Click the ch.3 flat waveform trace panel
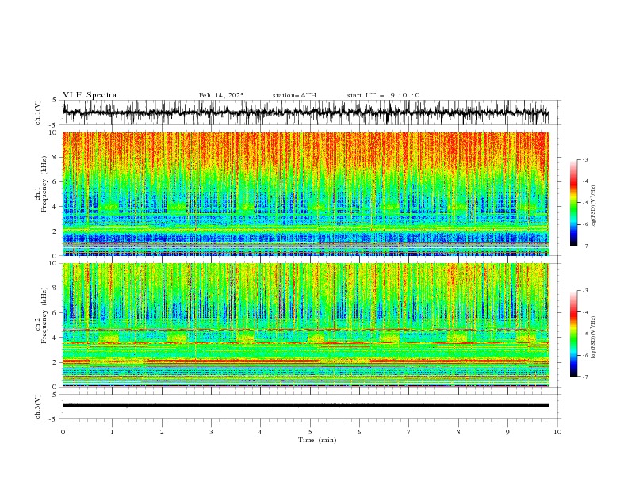 coord(312,407)
